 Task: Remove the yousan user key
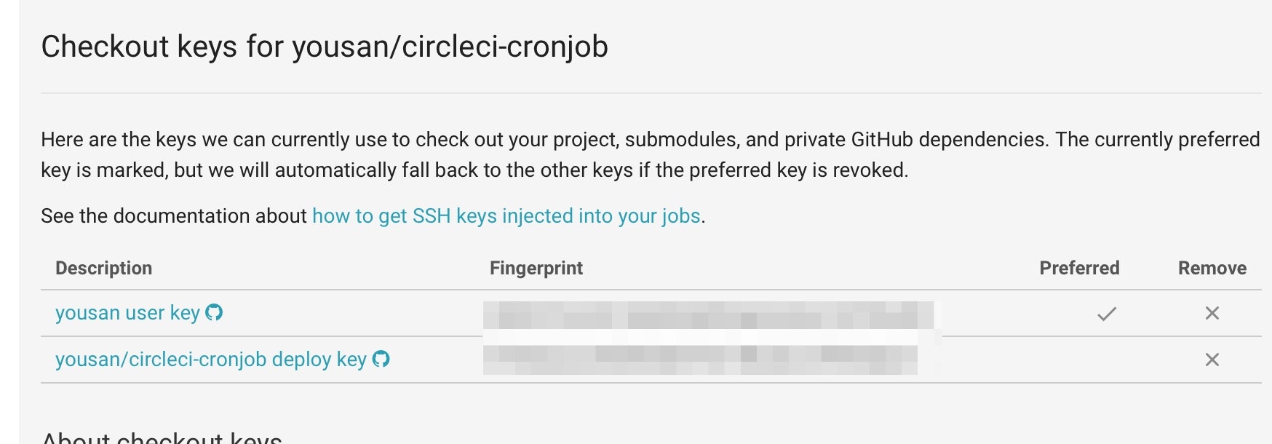pyautogui.click(x=1212, y=313)
